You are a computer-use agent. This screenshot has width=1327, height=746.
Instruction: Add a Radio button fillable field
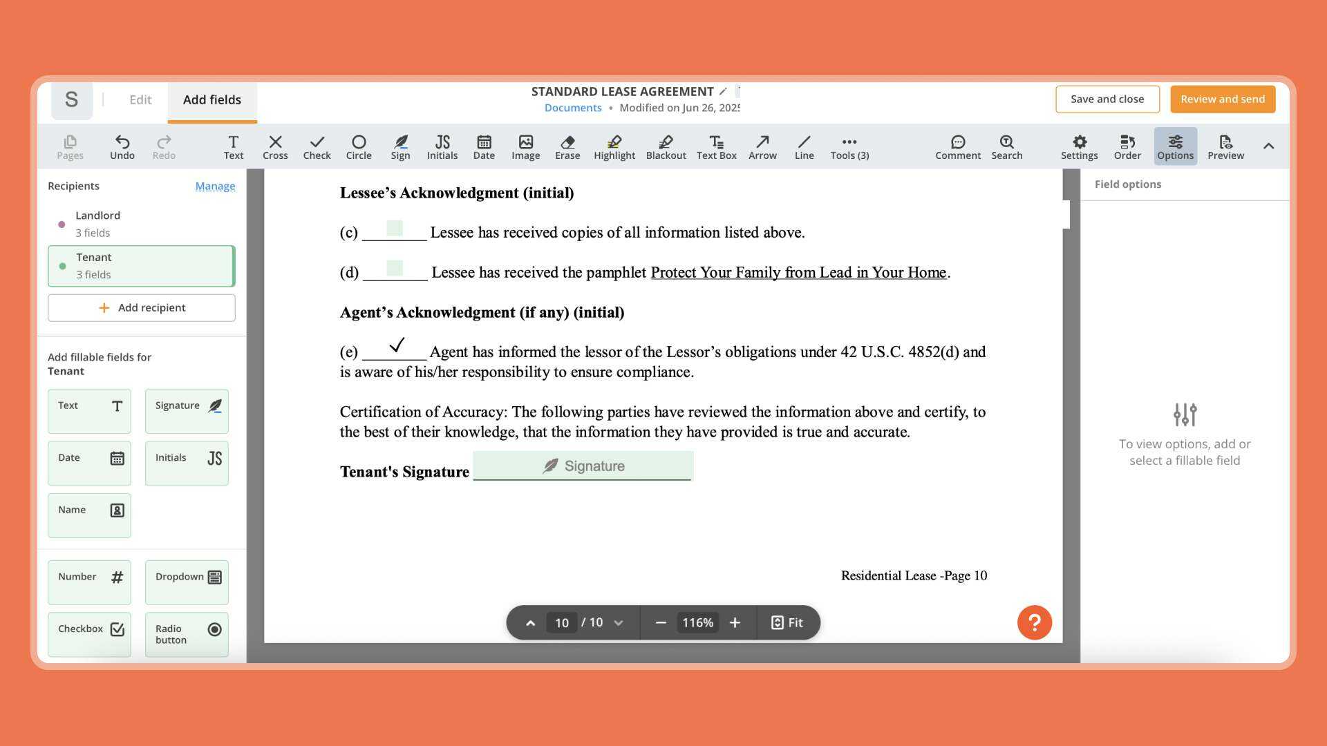point(187,633)
